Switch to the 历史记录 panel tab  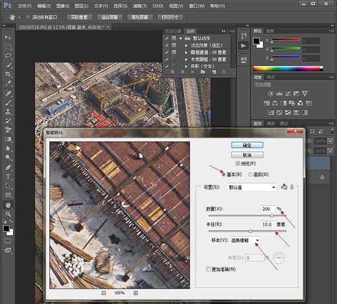pyautogui.click(x=172, y=31)
